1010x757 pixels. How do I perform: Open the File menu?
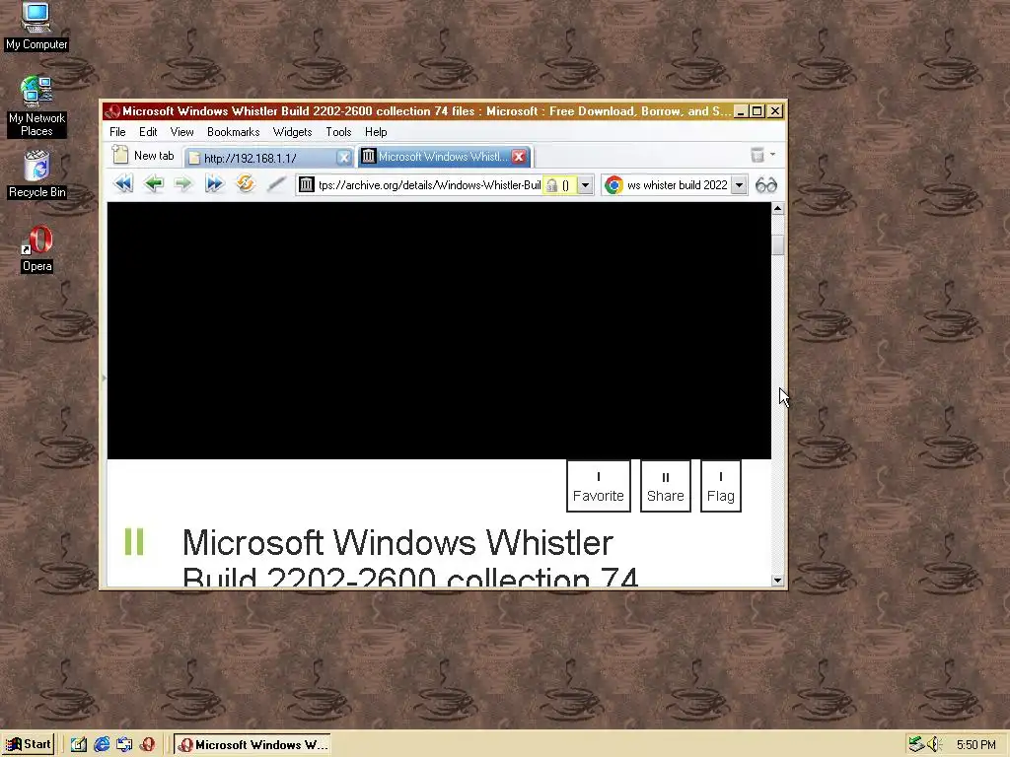pos(117,132)
